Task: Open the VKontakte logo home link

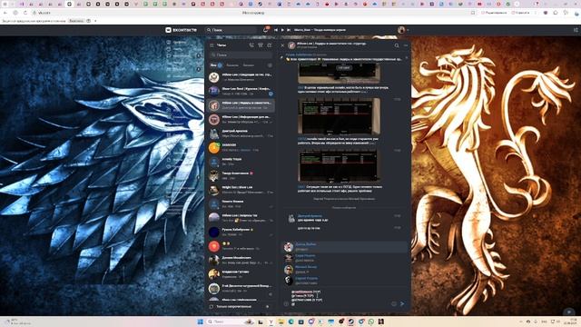Action: pyautogui.click(x=182, y=30)
